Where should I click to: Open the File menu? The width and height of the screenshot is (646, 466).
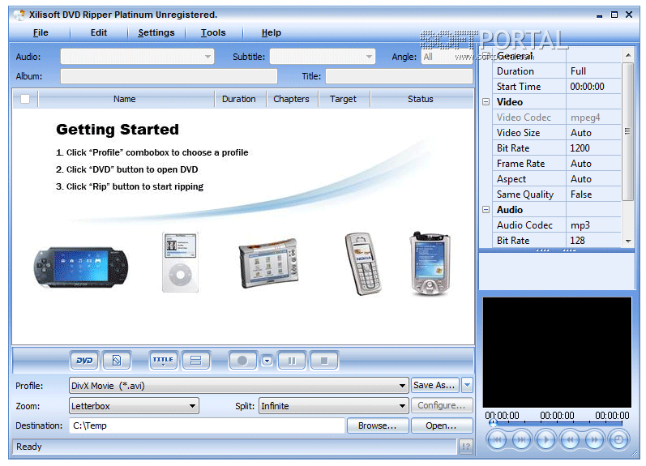point(41,32)
